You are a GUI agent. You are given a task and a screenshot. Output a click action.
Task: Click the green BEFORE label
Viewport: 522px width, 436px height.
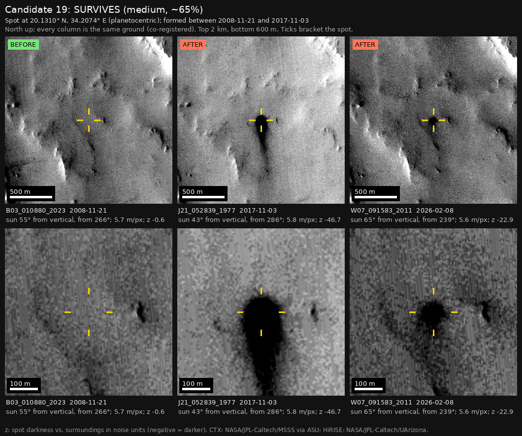click(23, 45)
